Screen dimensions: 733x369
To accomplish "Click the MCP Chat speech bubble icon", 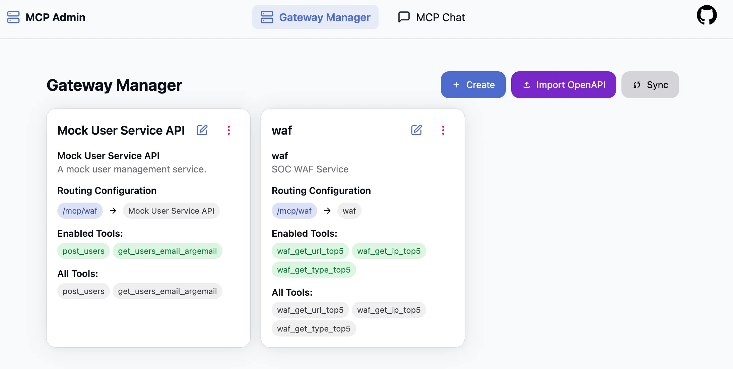I will [404, 17].
